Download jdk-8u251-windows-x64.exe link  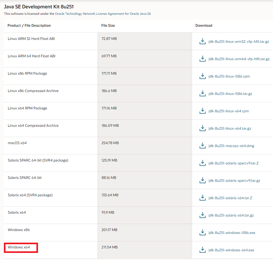click(231, 250)
